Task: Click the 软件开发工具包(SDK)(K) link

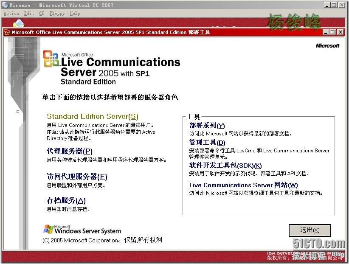Action: pos(225,166)
